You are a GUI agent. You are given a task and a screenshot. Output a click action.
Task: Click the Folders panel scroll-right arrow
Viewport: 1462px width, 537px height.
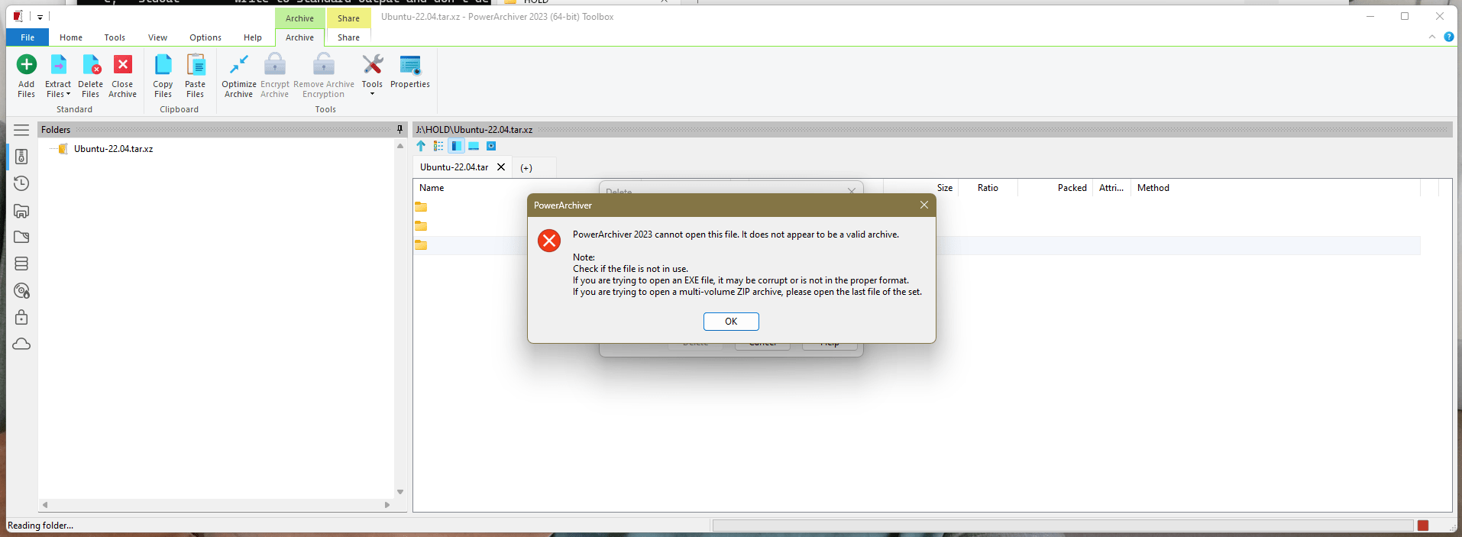(x=387, y=505)
